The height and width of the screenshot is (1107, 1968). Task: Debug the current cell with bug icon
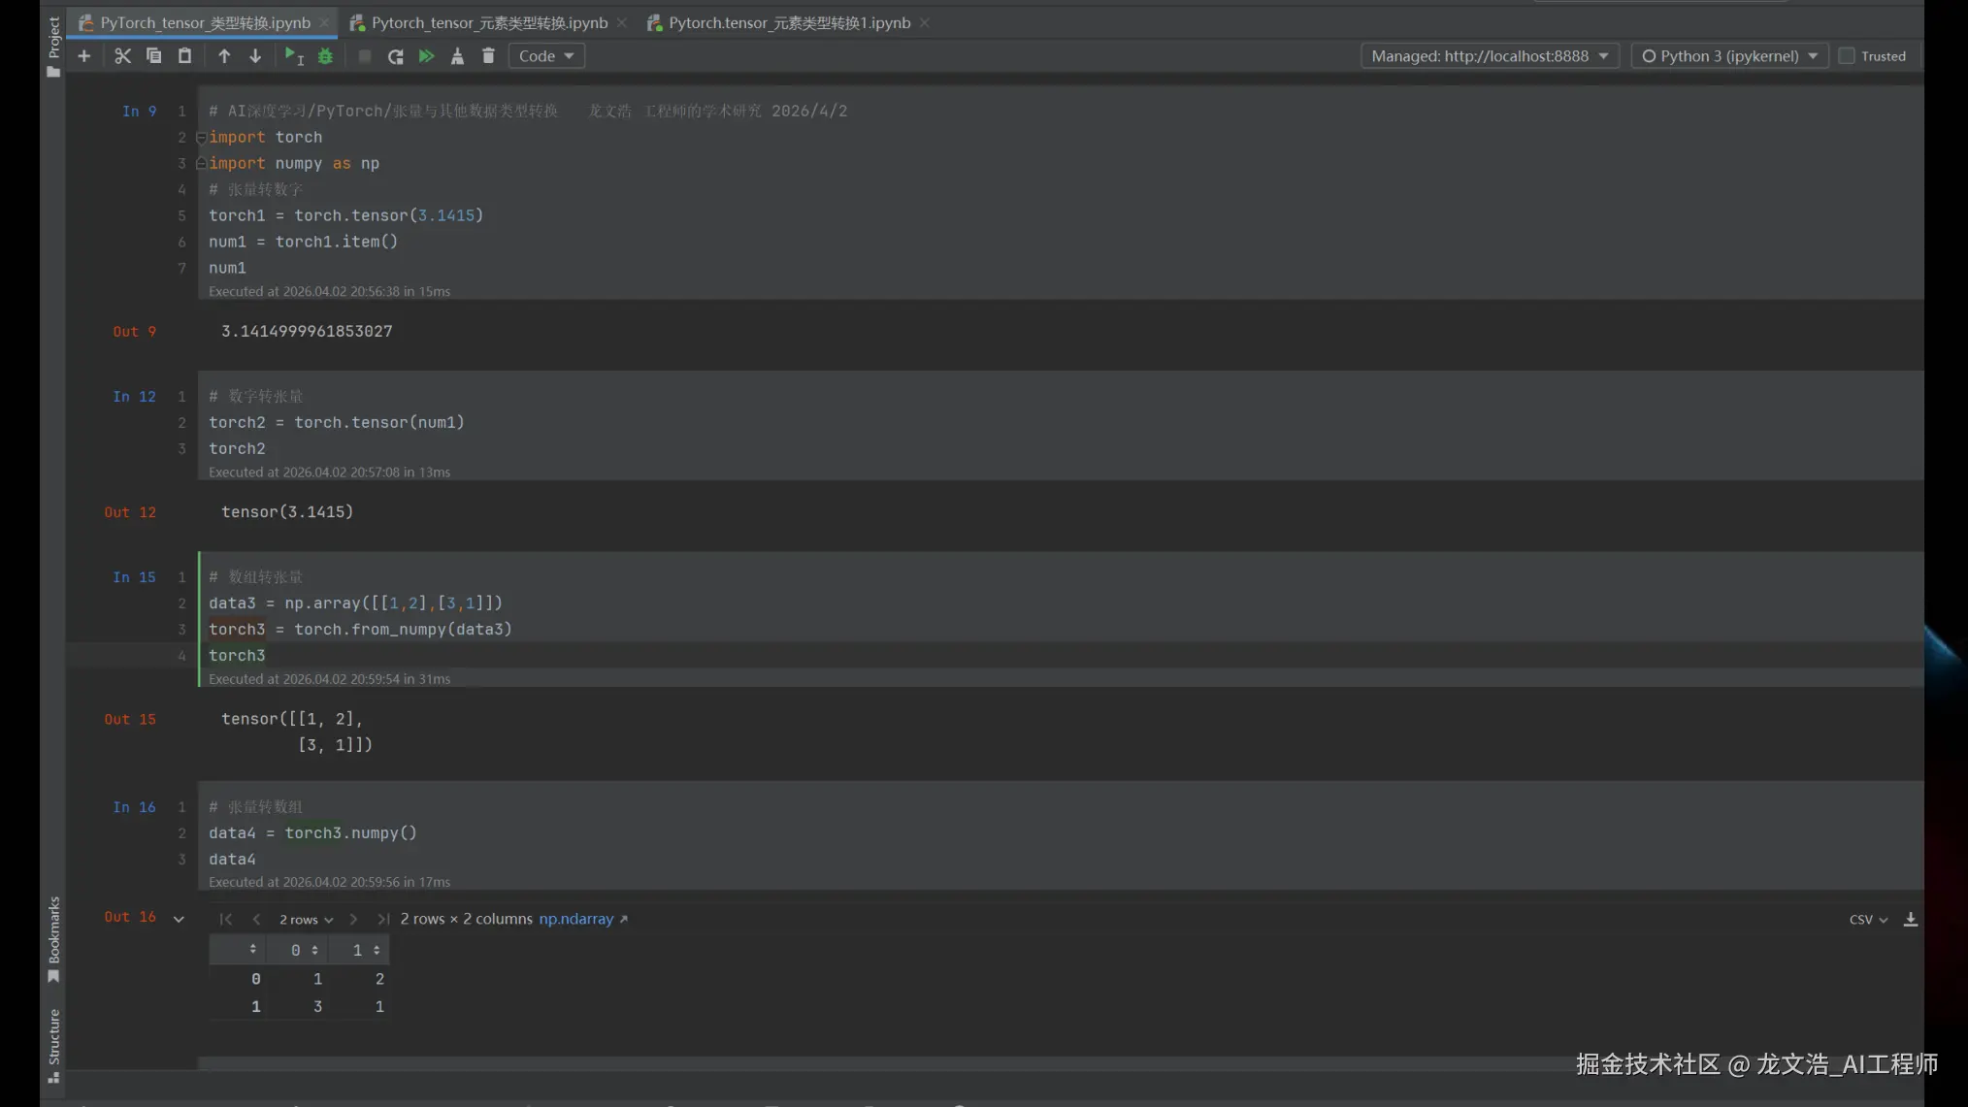click(x=325, y=56)
